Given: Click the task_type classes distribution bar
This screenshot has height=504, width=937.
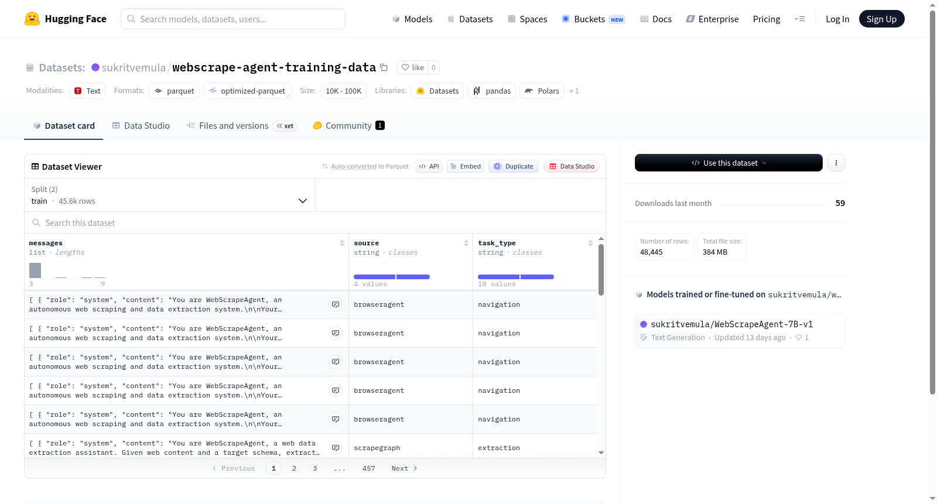Looking at the screenshot, I should pyautogui.click(x=516, y=277).
